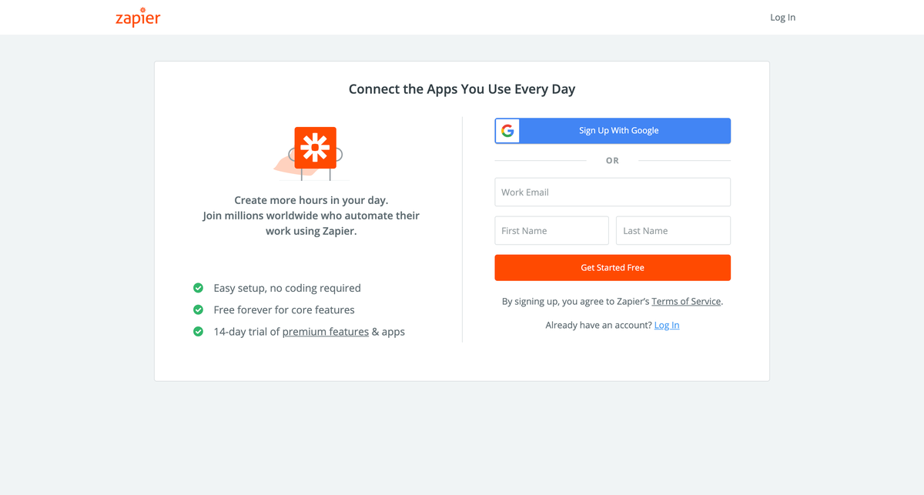
Task: Click the Google G icon
Action: pyautogui.click(x=507, y=131)
